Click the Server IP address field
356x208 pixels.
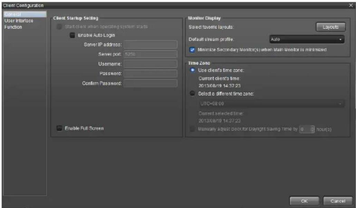pyautogui.click(x=151, y=44)
